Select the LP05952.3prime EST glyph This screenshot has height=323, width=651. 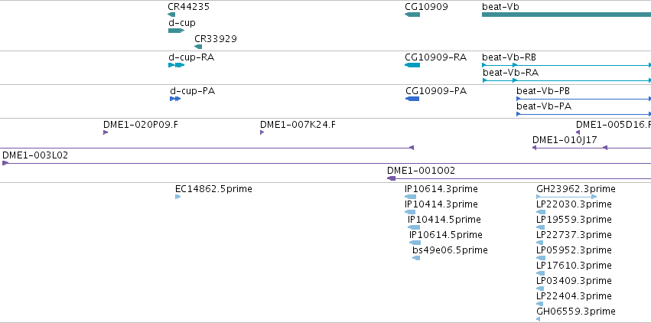click(540, 258)
